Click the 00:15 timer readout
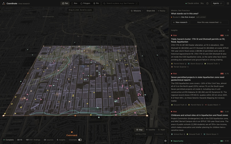 [x=19, y=140]
